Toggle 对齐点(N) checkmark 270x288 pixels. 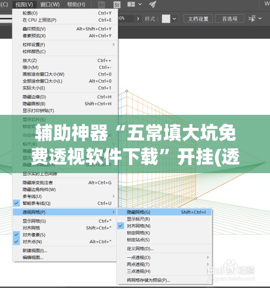tap(65, 242)
